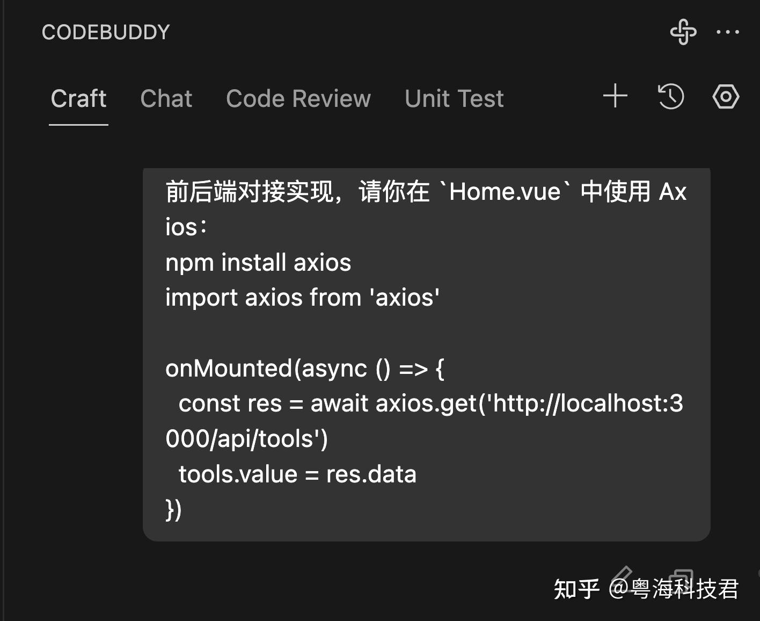
Task: Switch to the Chat tab
Action: pos(166,98)
